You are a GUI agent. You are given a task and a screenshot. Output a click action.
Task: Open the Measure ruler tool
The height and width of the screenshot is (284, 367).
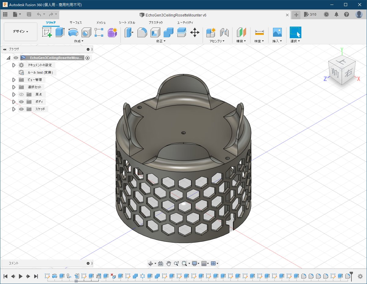tap(259, 32)
